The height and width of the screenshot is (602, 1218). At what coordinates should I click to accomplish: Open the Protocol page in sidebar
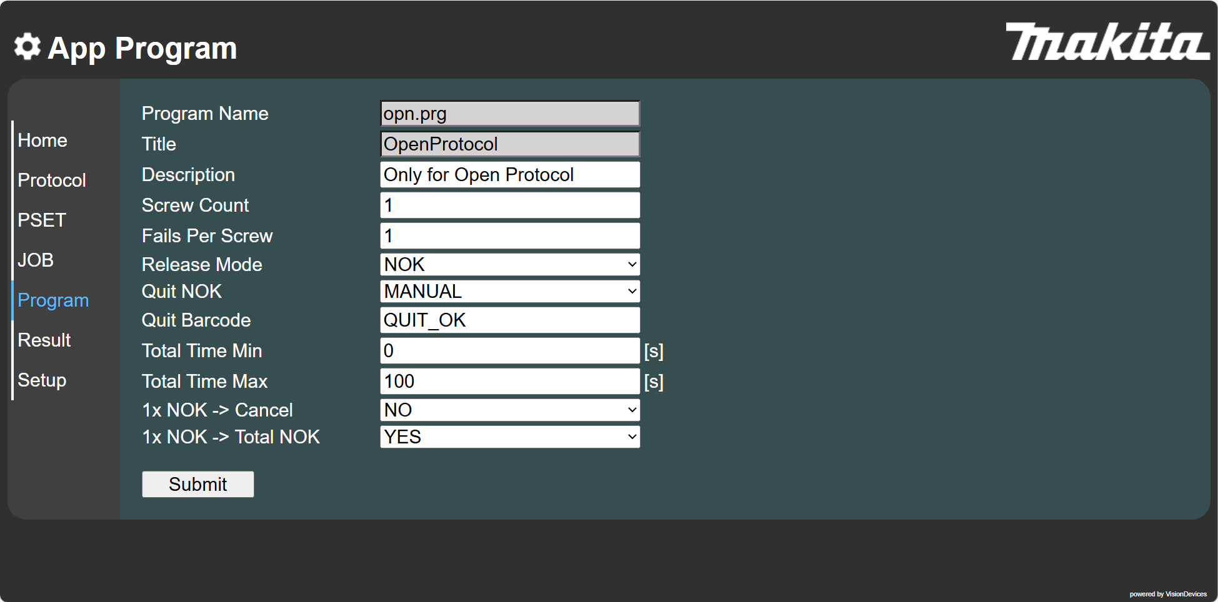(52, 180)
